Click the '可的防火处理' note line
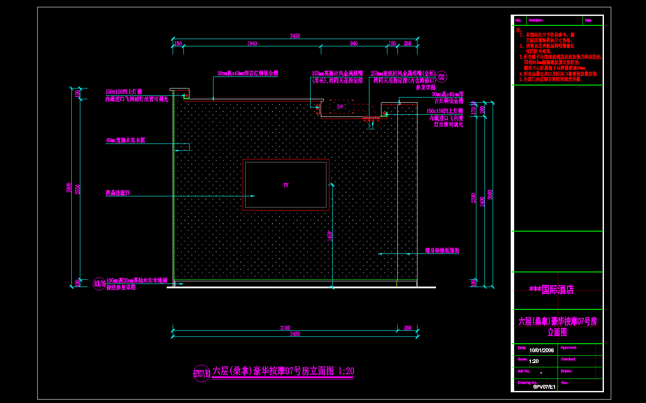 538,51
